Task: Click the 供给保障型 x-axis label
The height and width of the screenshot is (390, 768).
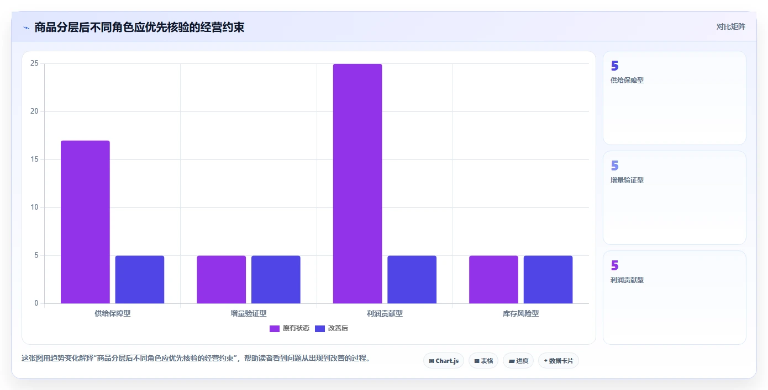Action: tap(113, 313)
